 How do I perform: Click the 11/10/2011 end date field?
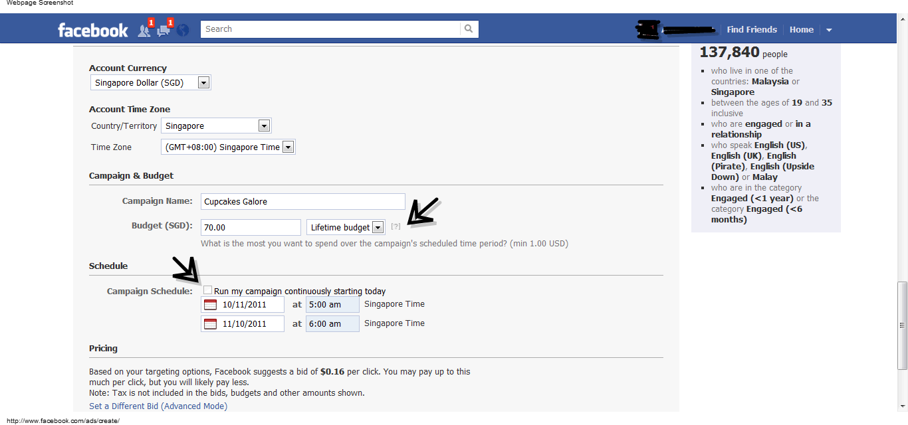243,324
